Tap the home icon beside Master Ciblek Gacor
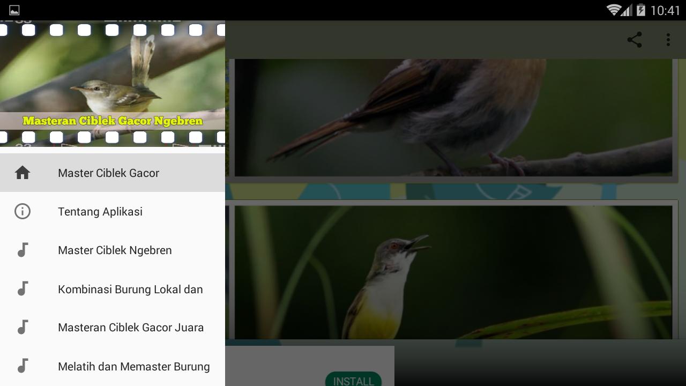This screenshot has width=686, height=386. 23,173
